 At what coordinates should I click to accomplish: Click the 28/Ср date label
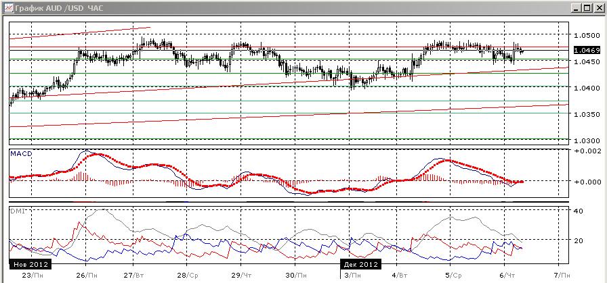[x=188, y=275]
